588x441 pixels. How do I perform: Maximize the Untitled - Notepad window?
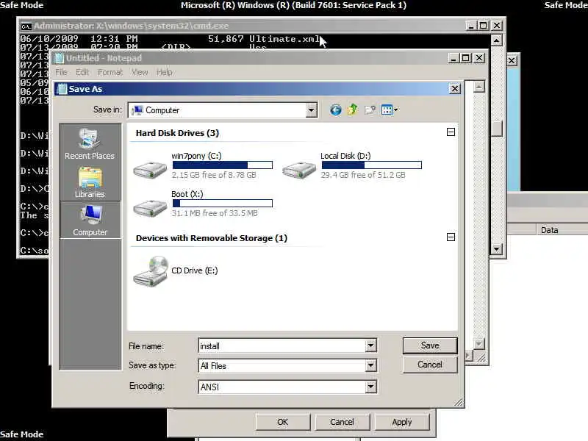(466, 58)
